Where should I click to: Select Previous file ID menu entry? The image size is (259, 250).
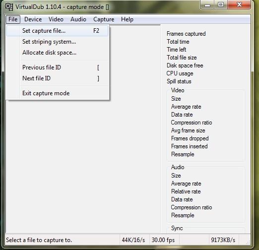[58, 67]
